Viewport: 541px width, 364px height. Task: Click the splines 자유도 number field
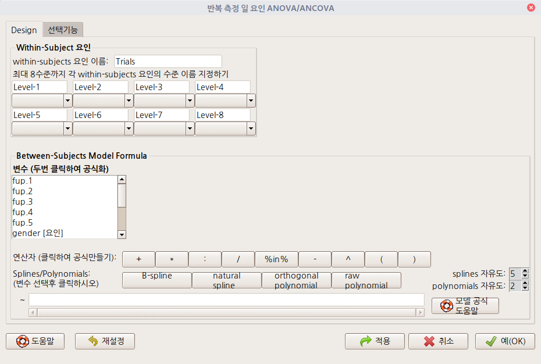tap(515, 274)
